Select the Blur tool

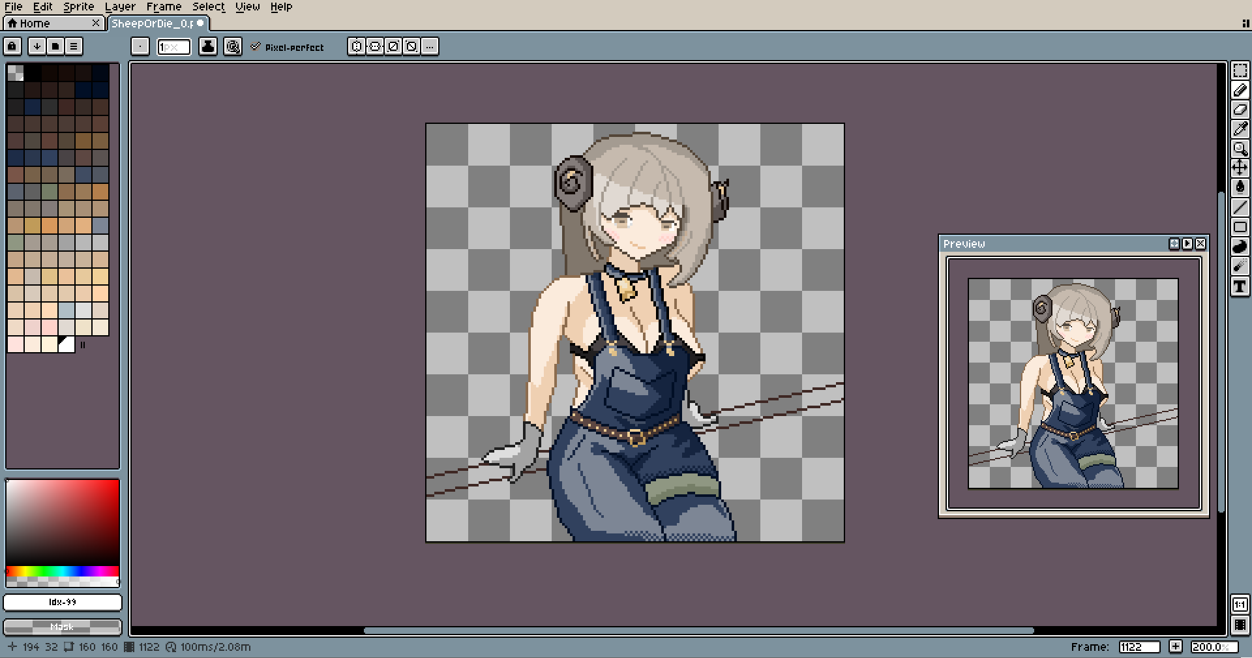pyautogui.click(x=1240, y=266)
